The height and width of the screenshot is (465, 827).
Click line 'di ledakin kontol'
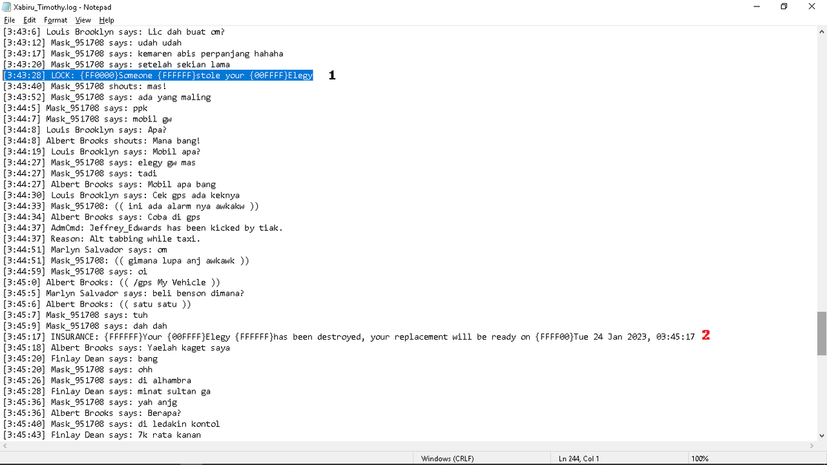pos(111,424)
